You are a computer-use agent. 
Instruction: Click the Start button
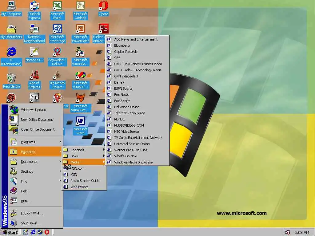[x=10, y=232]
